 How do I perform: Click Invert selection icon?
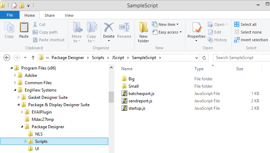click(x=237, y=40)
